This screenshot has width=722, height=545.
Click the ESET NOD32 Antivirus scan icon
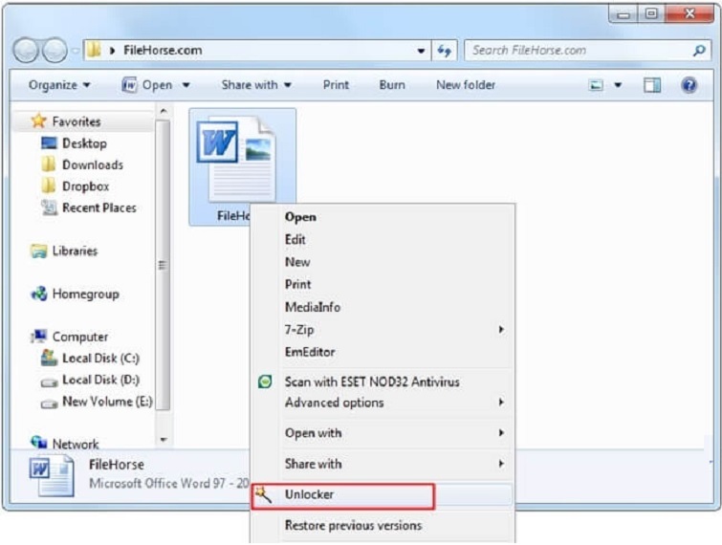tap(265, 381)
